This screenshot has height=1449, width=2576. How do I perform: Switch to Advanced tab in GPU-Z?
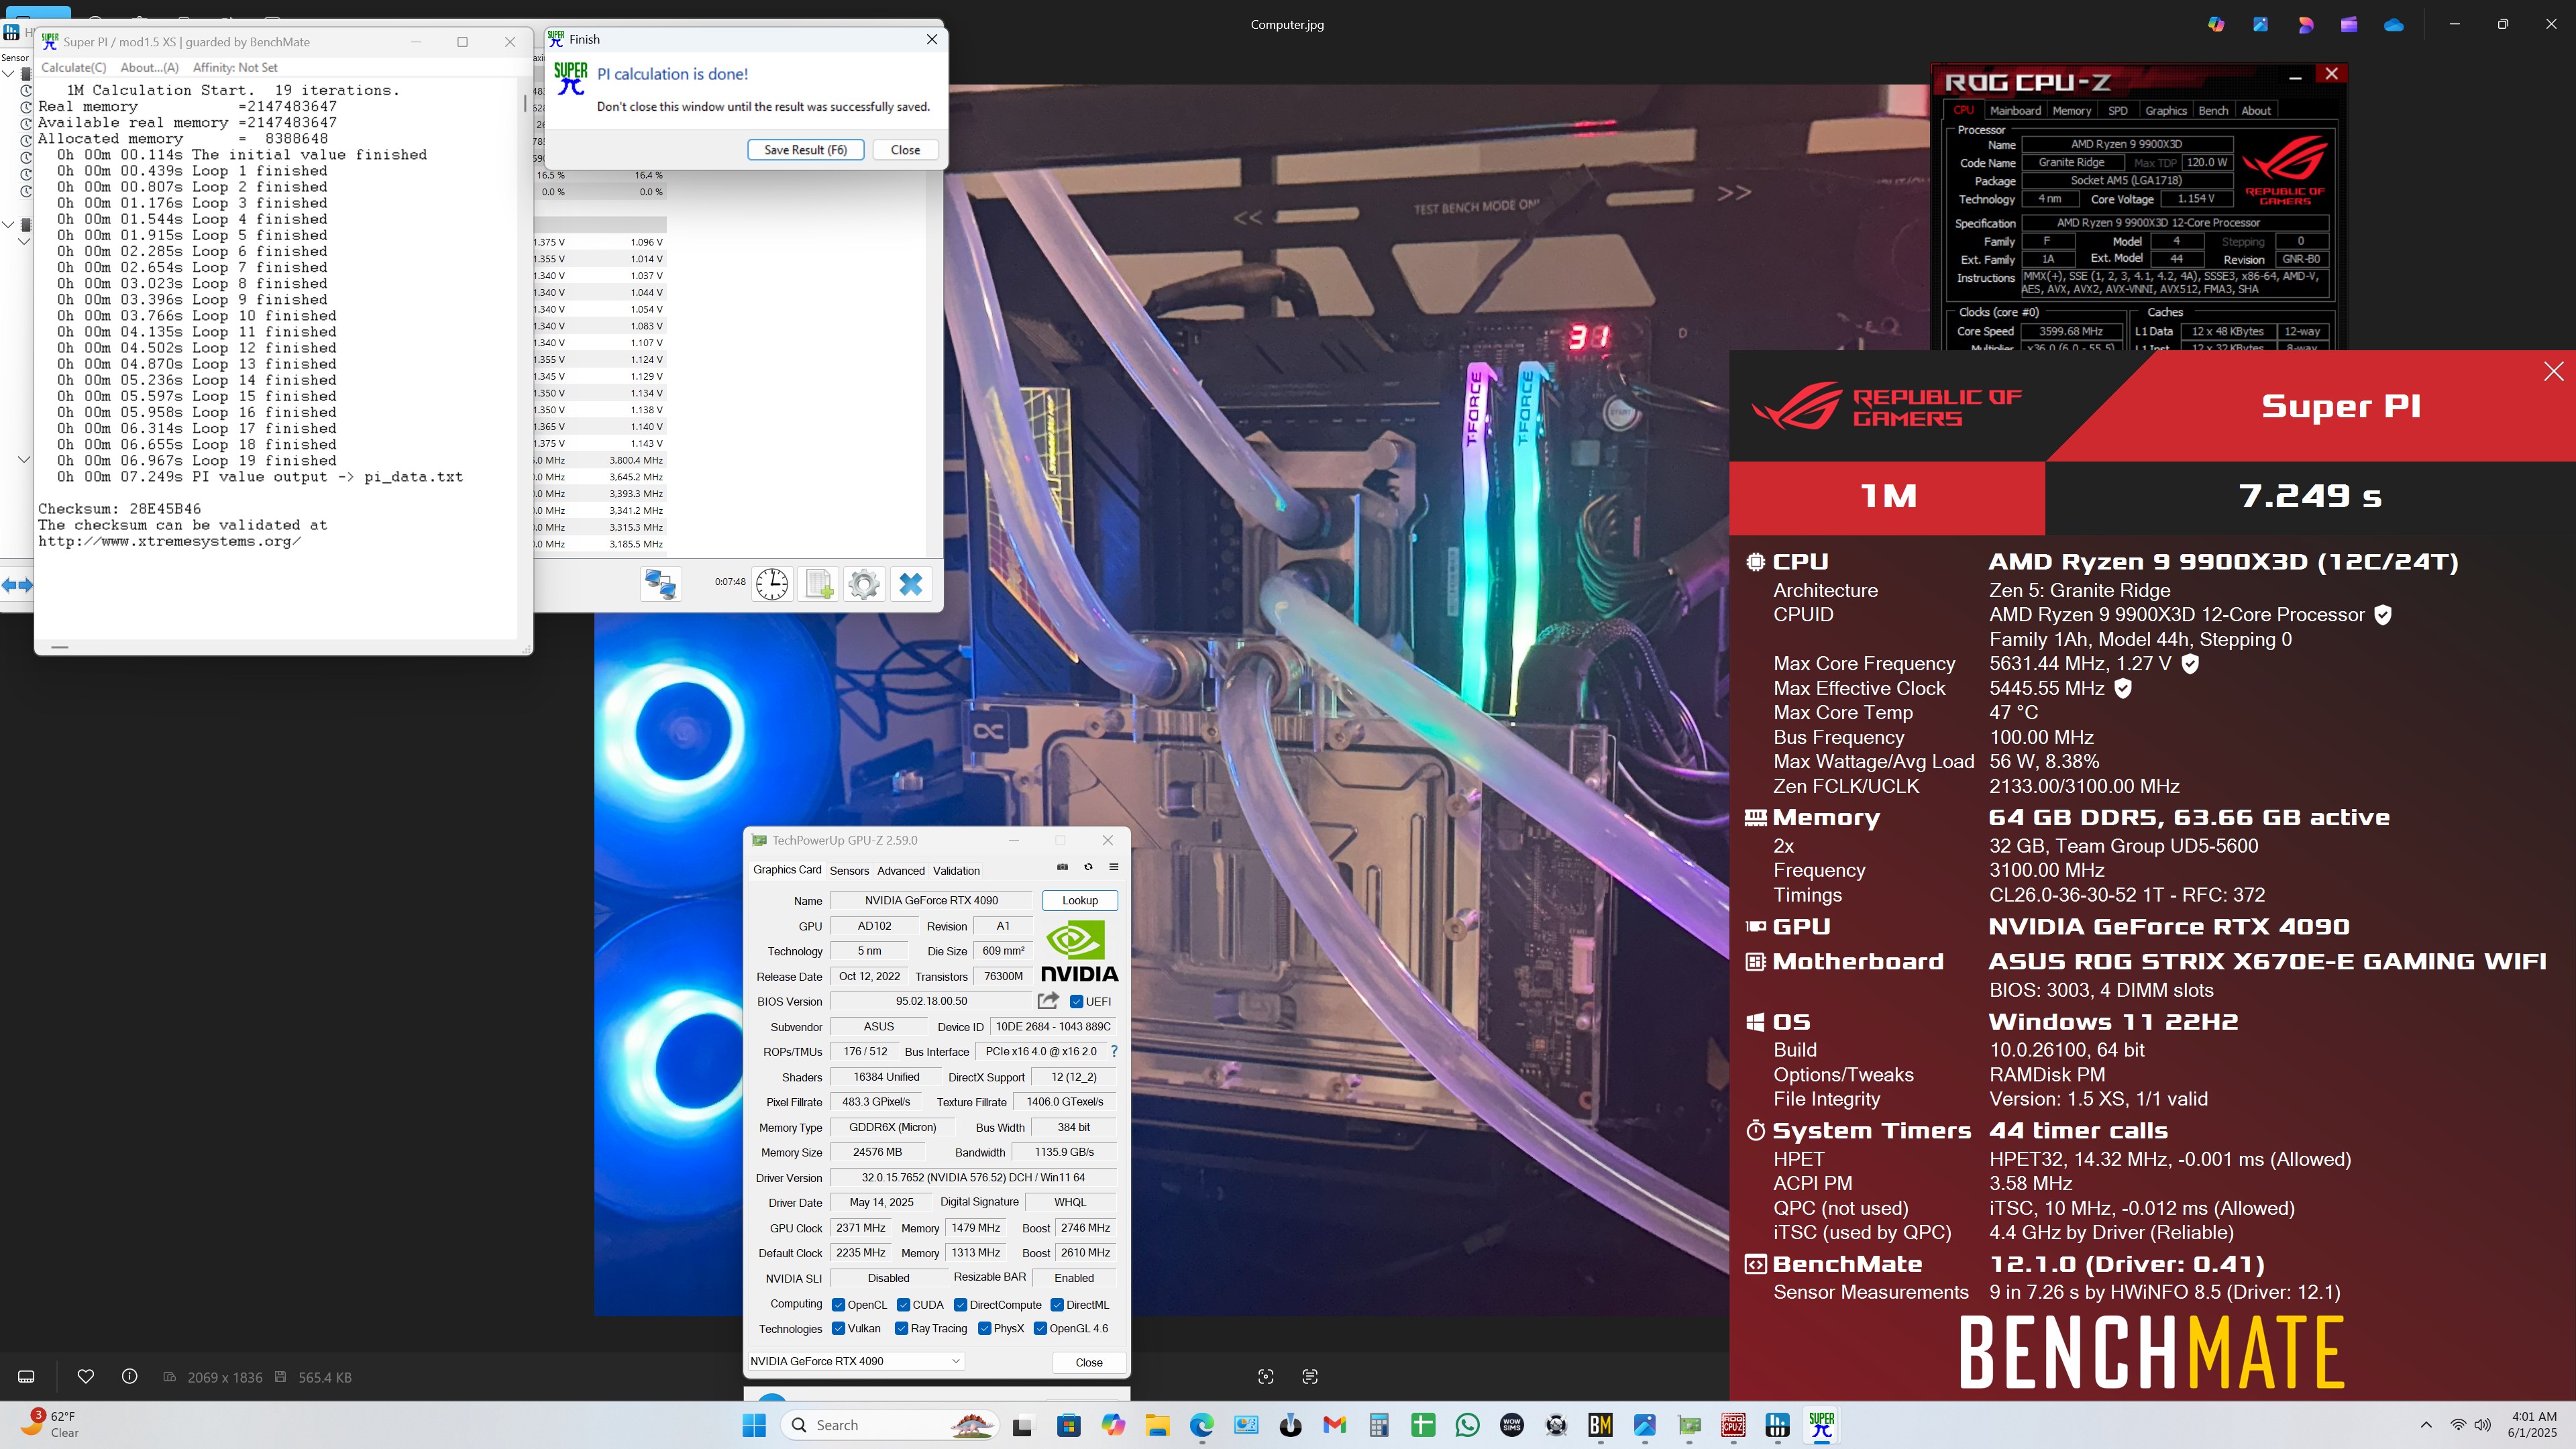click(x=901, y=870)
